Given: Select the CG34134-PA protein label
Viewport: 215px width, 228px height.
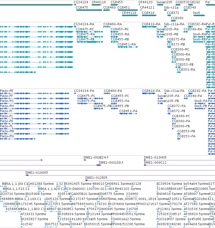Looking at the screenshot, I should [x=84, y=91].
